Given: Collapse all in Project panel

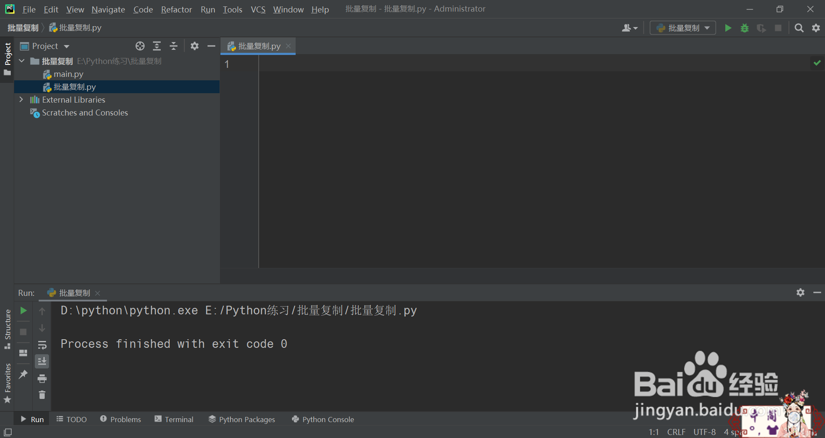Looking at the screenshot, I should coord(174,46).
